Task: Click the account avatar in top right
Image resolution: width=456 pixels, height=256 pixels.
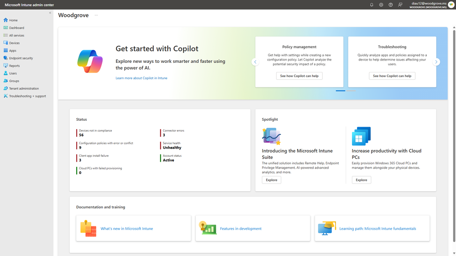Action: coord(451,5)
